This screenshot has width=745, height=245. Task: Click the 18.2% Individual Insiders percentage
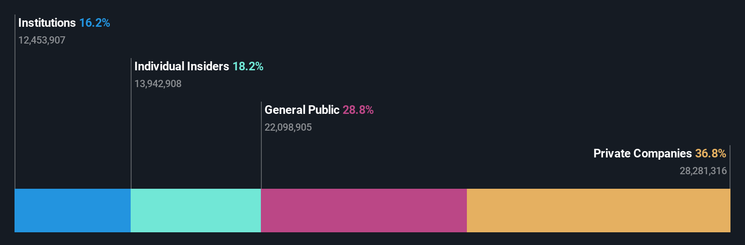coord(248,66)
